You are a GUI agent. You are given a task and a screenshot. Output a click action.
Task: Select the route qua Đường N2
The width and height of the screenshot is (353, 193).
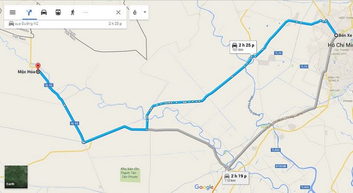point(65,24)
